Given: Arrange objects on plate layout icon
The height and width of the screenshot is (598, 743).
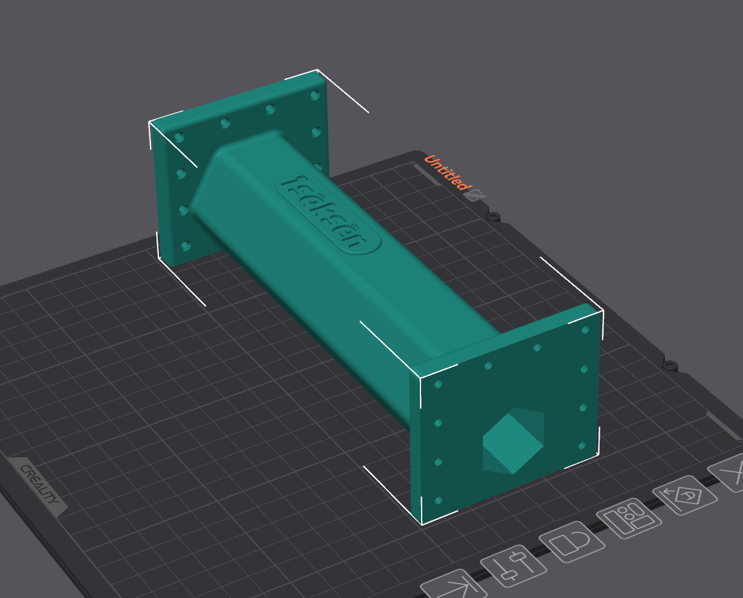Looking at the screenshot, I should tap(630, 517).
